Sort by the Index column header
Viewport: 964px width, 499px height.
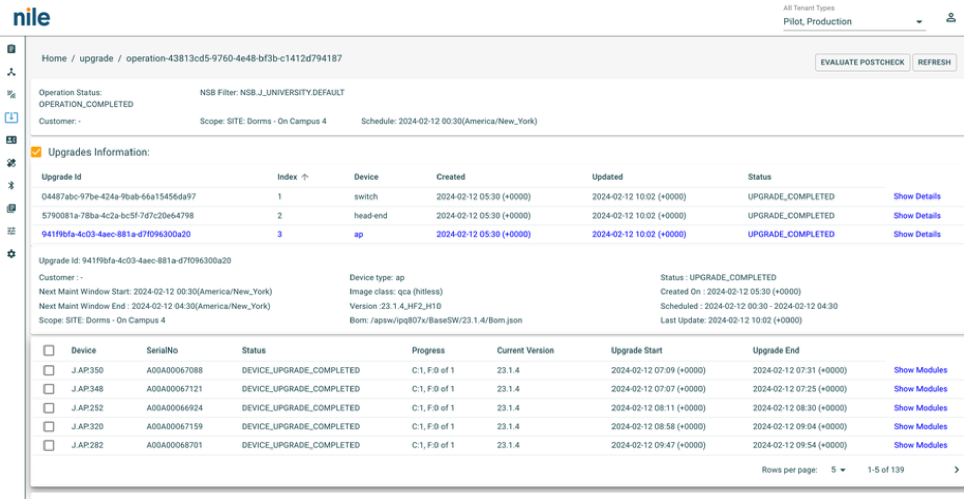click(287, 177)
